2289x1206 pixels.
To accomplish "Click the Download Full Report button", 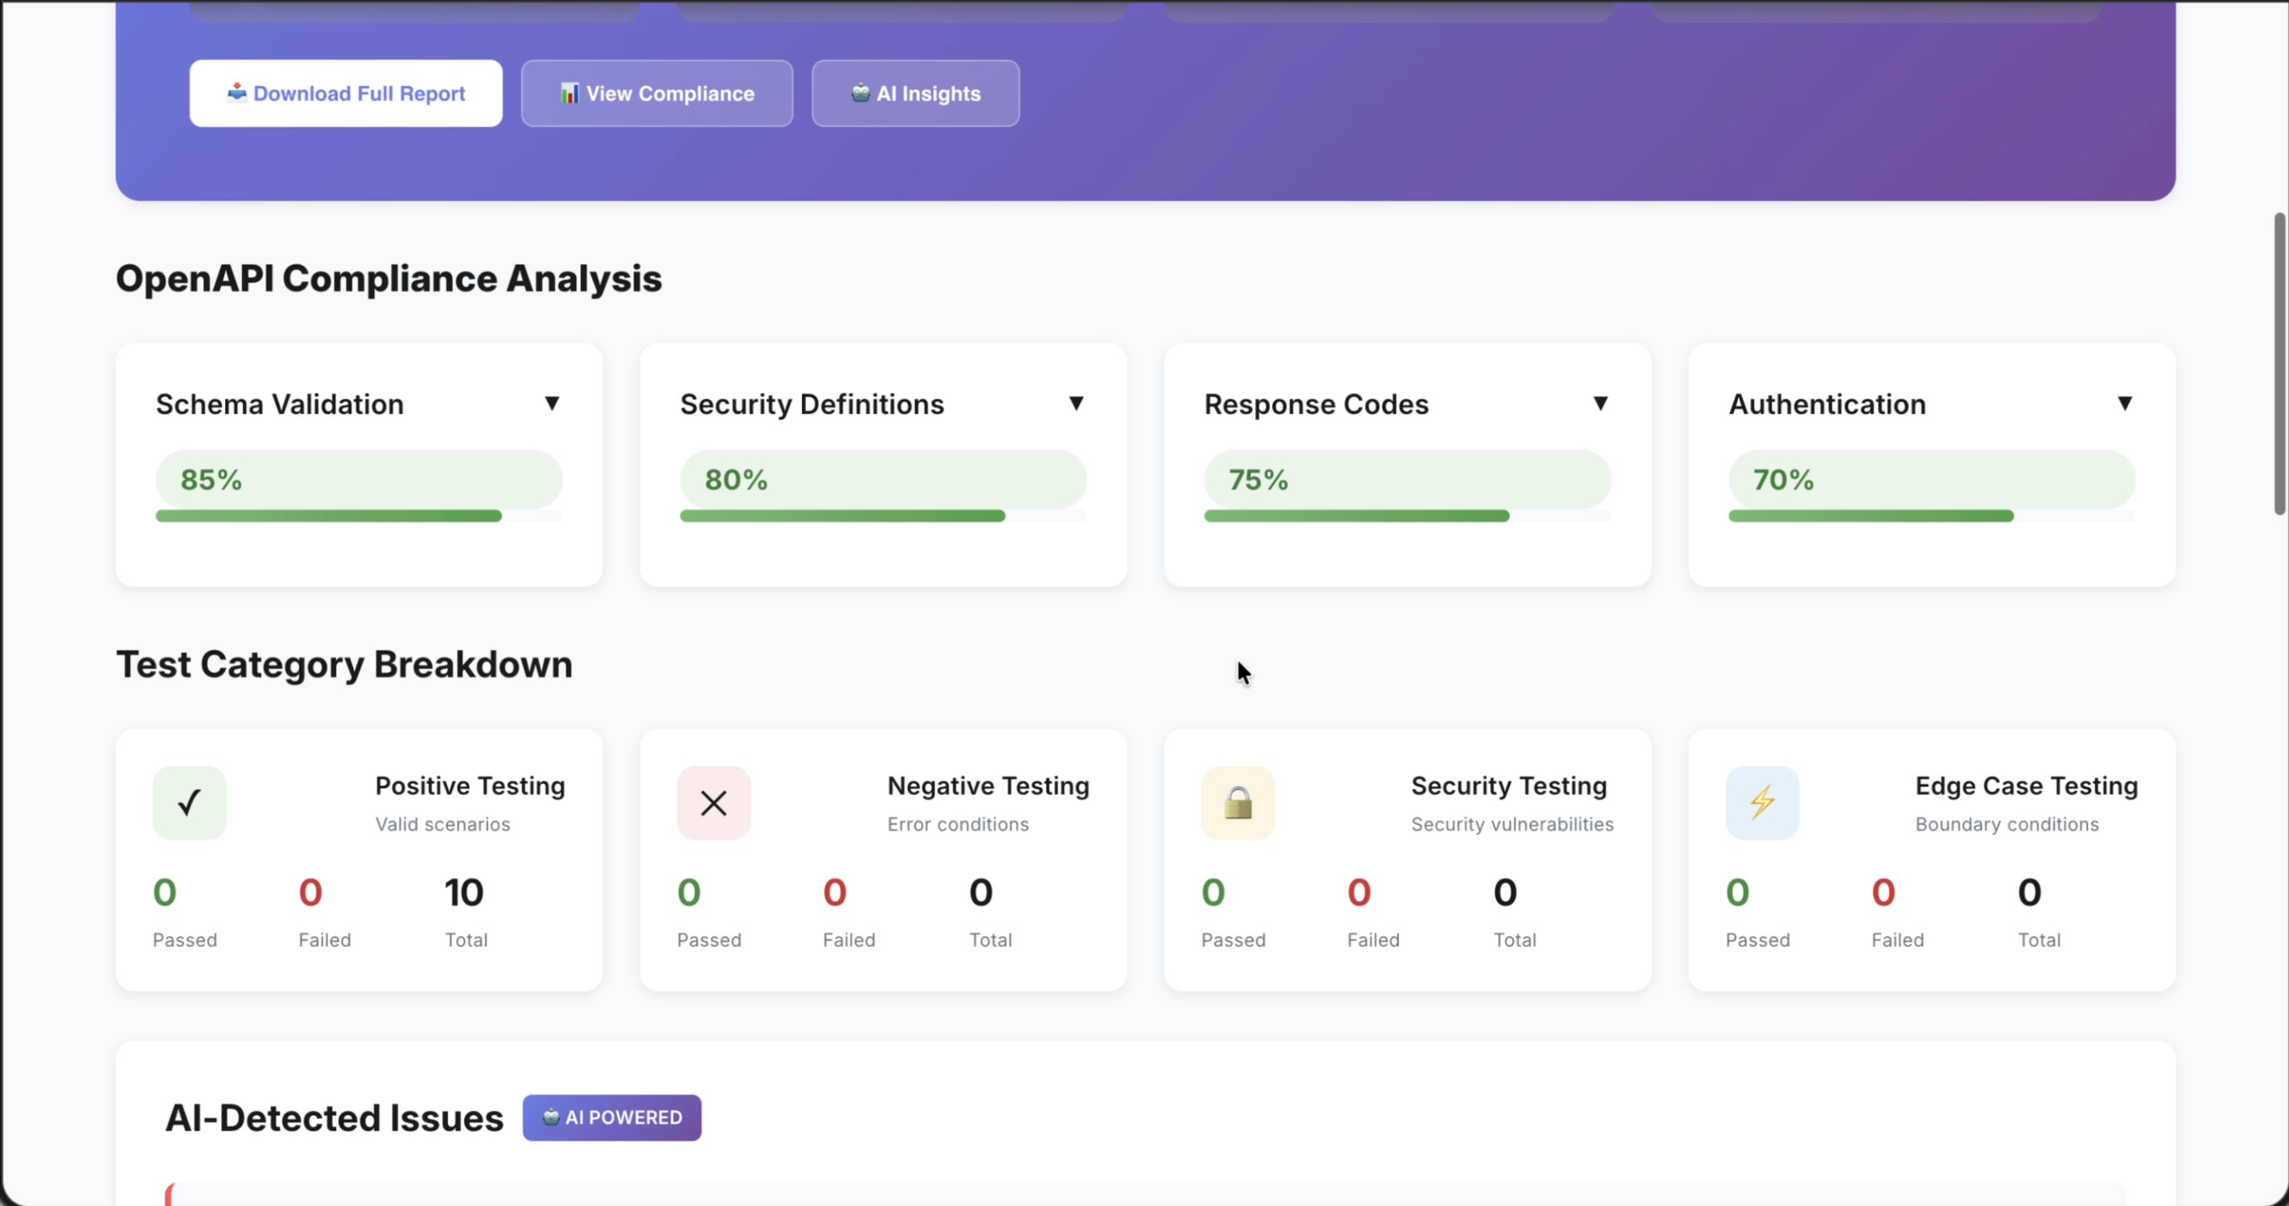I will 346,92.
